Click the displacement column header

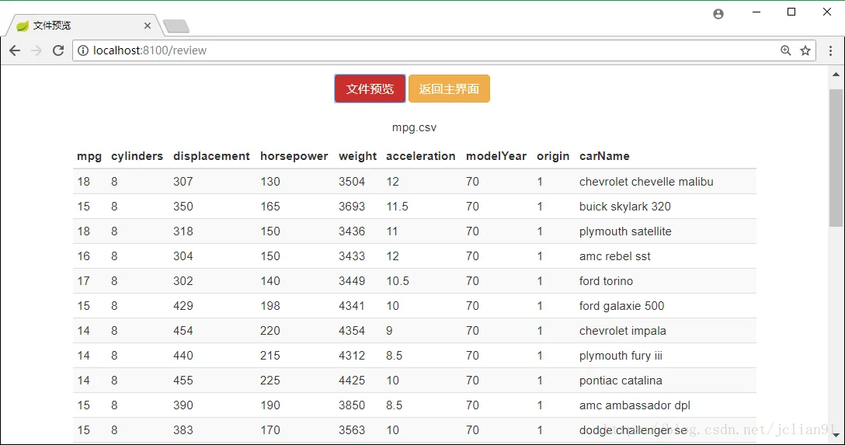pyautogui.click(x=211, y=156)
